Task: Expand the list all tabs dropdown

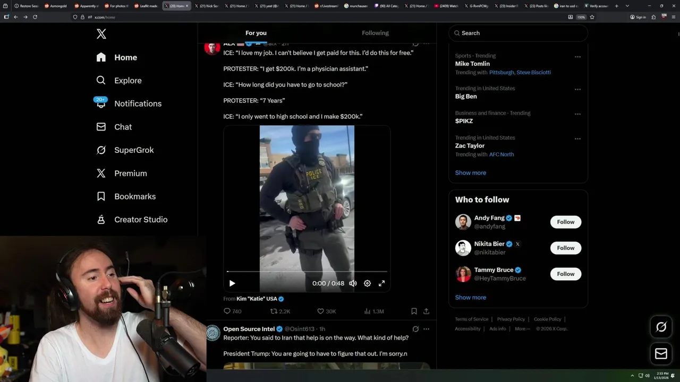Action: tap(627, 6)
